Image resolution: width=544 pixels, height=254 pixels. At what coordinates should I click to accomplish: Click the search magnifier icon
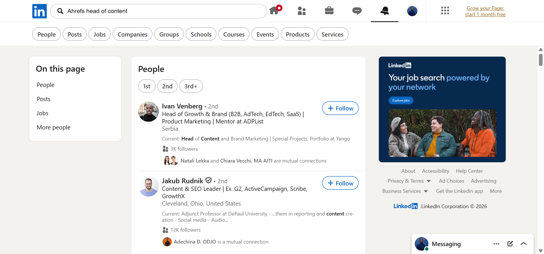(x=60, y=11)
